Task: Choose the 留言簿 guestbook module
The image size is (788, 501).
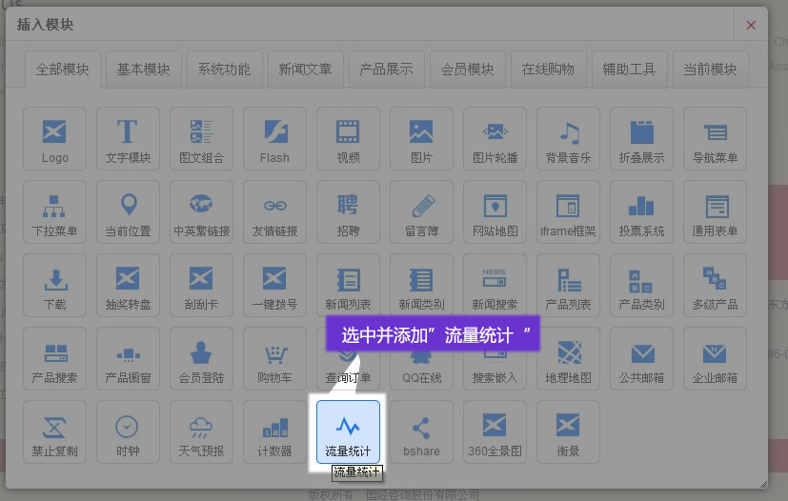Action: 421,211
